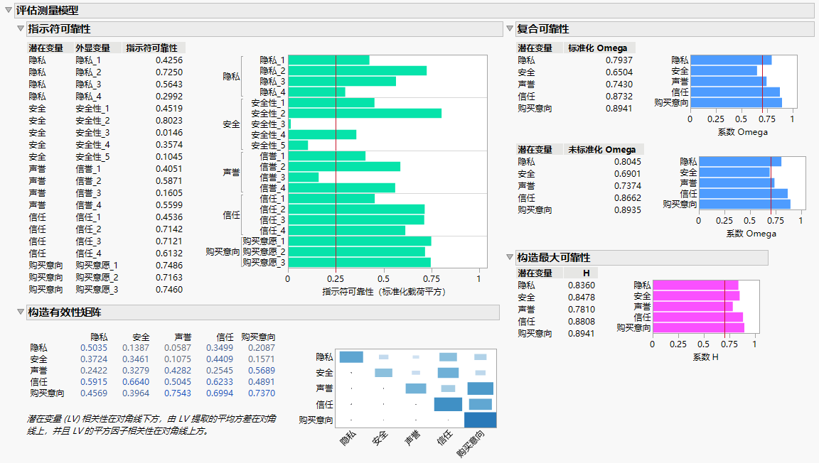Select unstandardized Omega value 0.8045
Screen dimensions: 819x463
click(x=627, y=162)
